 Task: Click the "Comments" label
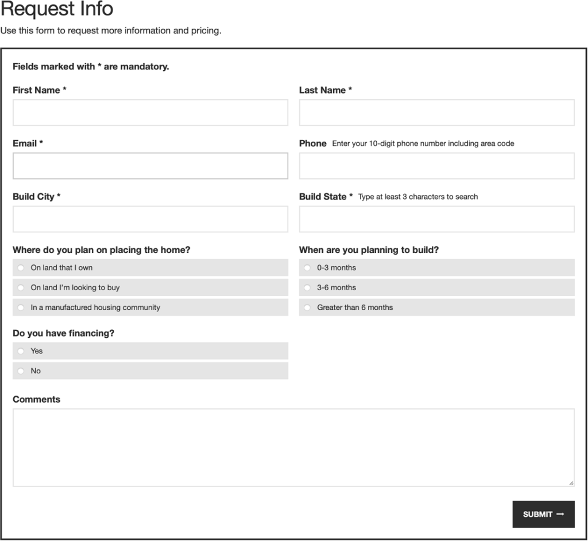pyautogui.click(x=36, y=399)
